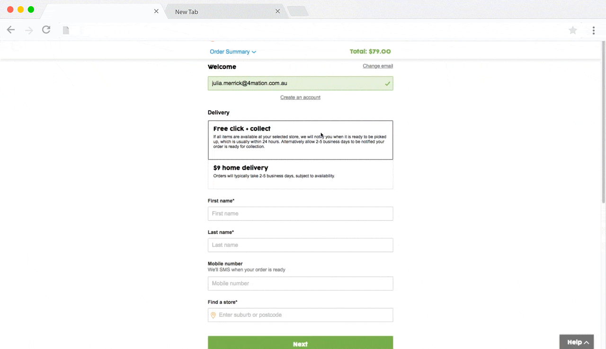Click the page document icon in the address bar
Screen dimensions: 606x349
(66, 30)
